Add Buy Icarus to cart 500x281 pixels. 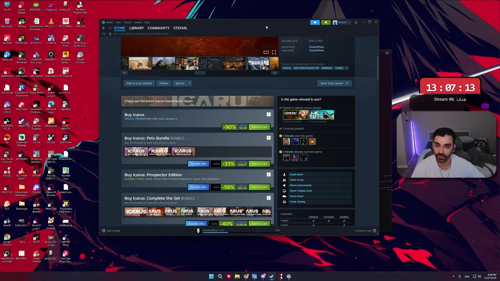pos(259,127)
